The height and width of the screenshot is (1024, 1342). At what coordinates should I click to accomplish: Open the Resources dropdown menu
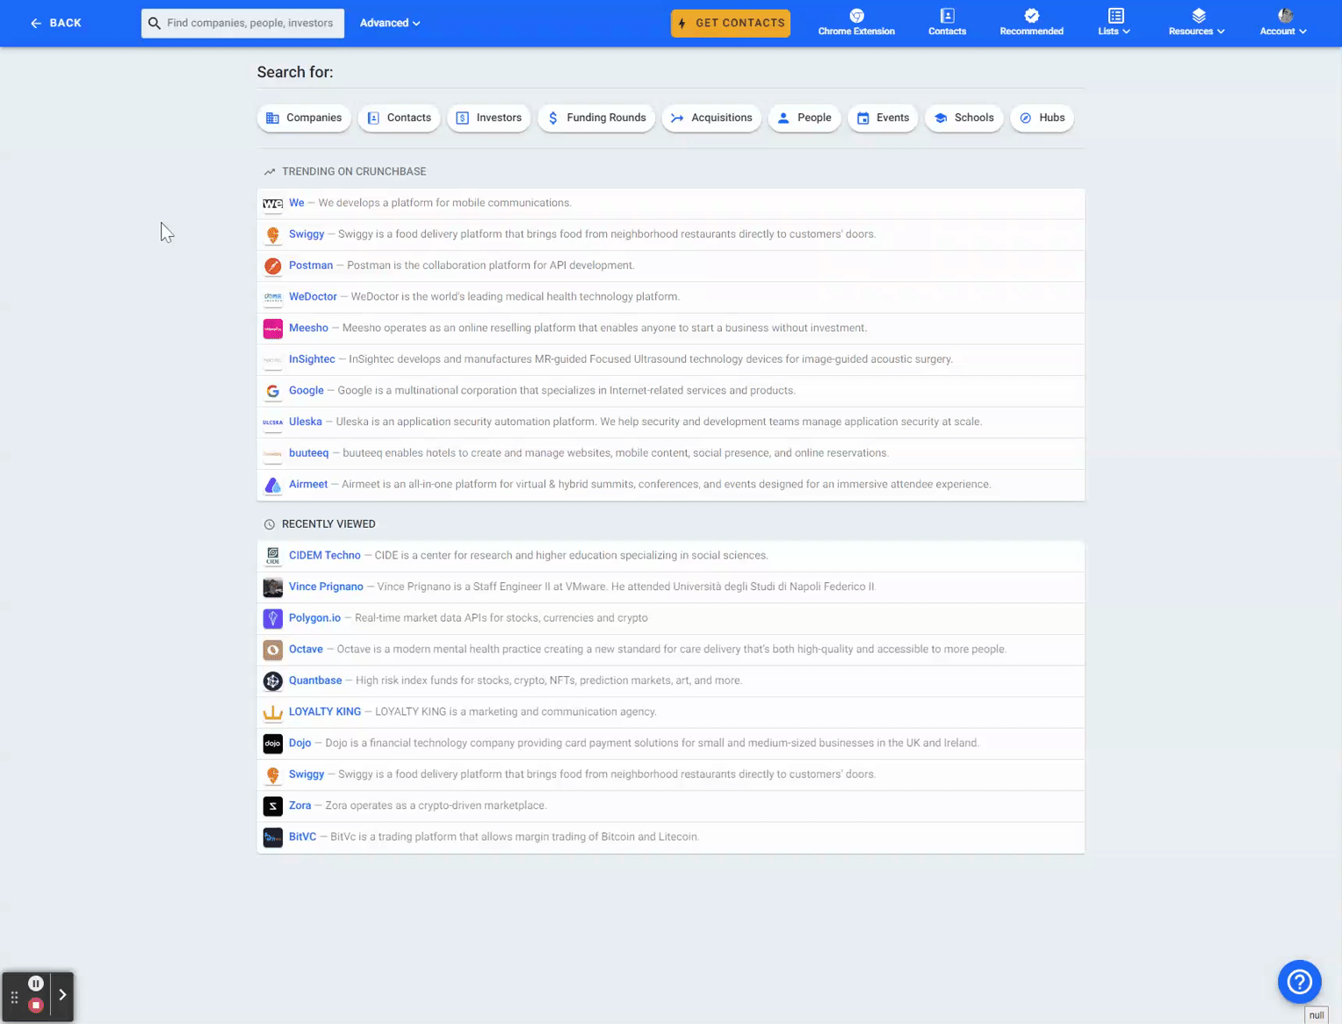(x=1196, y=23)
